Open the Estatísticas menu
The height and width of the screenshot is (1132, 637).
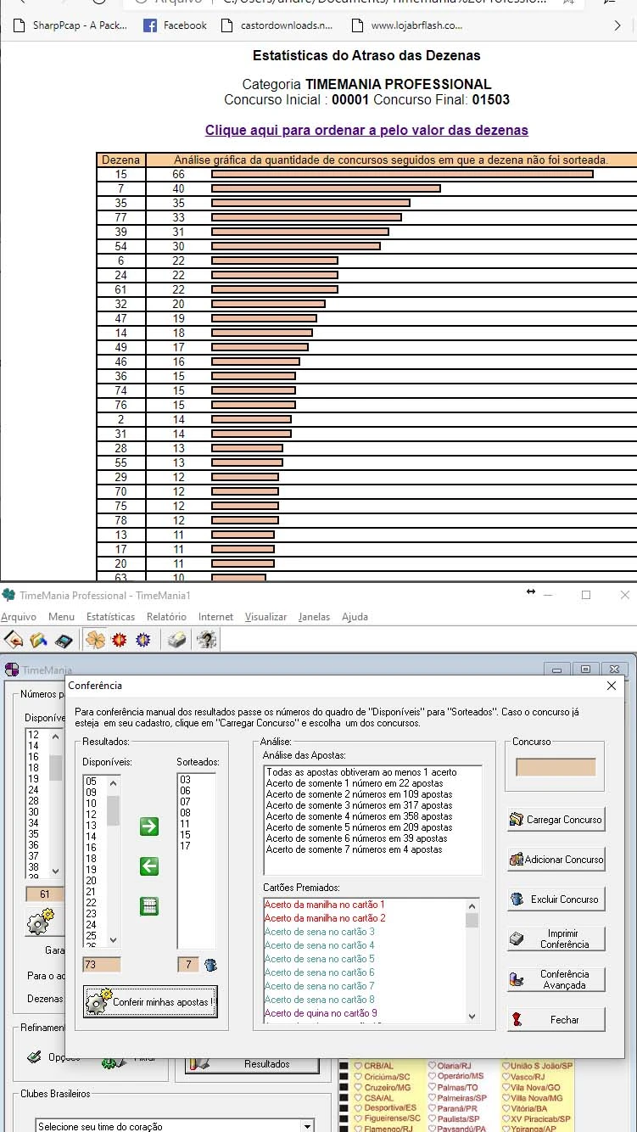click(x=110, y=617)
